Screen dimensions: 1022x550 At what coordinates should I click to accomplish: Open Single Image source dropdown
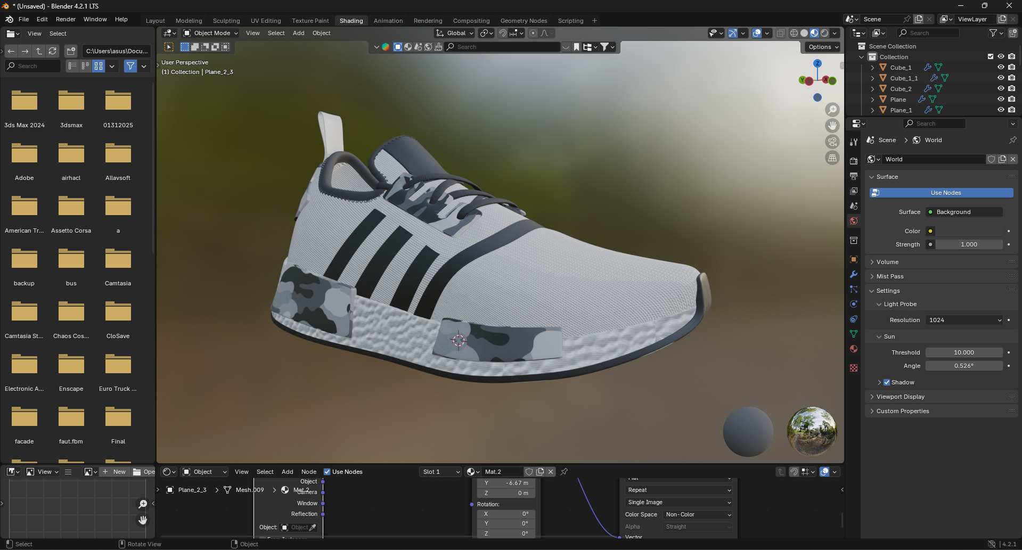pos(678,502)
